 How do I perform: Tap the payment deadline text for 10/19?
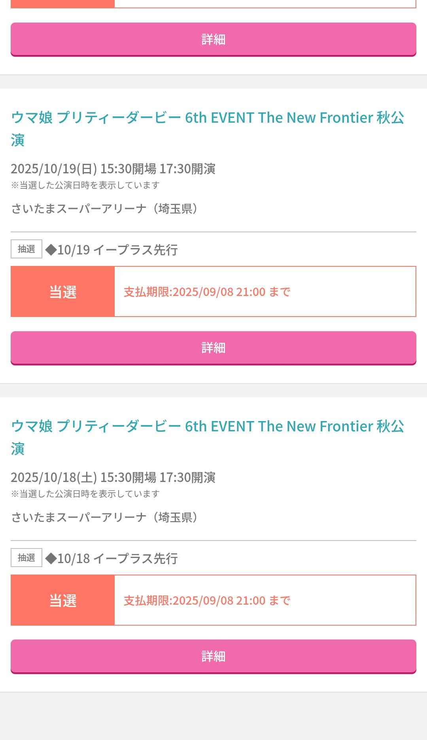click(207, 292)
